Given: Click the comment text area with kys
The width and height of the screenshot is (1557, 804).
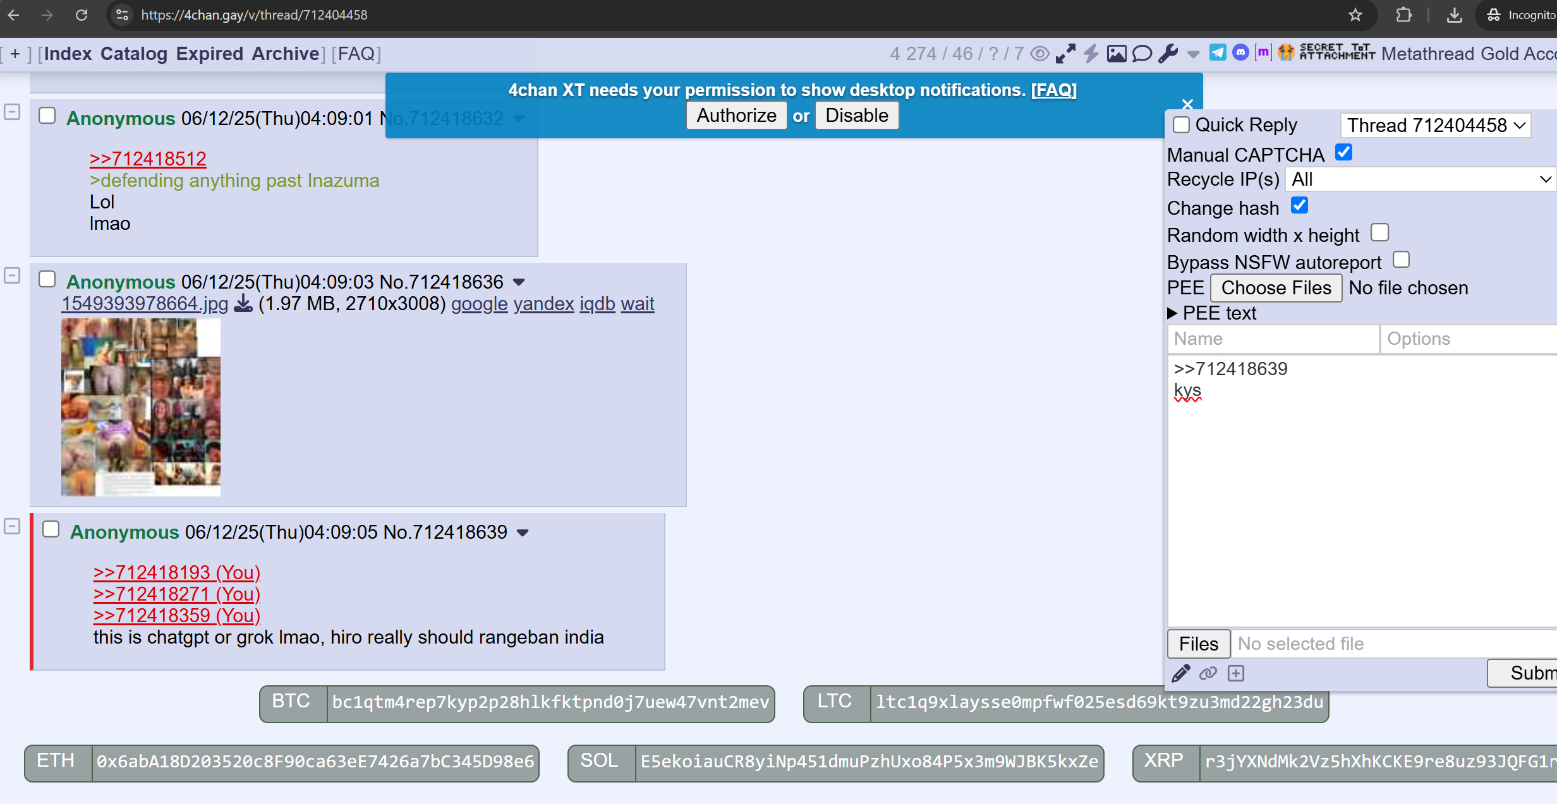Looking at the screenshot, I should coord(1362,491).
